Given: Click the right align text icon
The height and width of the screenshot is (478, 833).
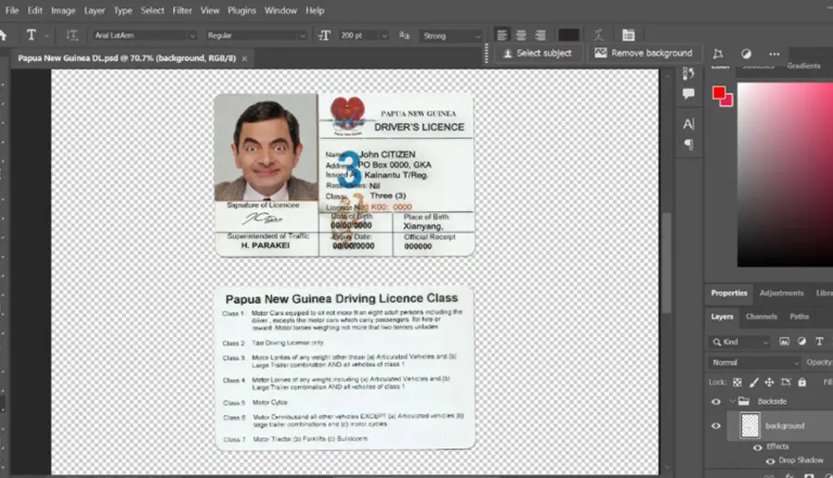Looking at the screenshot, I should [x=541, y=35].
